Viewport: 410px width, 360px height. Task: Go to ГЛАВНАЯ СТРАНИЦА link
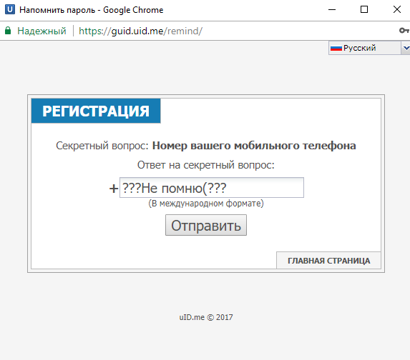[328, 261]
